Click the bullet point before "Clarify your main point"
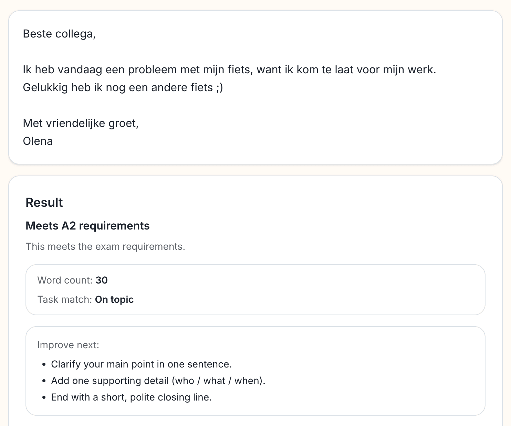 (44, 364)
